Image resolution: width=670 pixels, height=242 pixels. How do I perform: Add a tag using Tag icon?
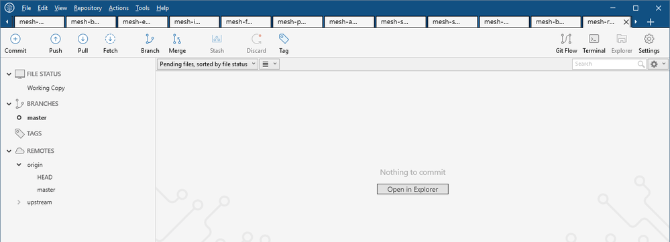click(284, 40)
